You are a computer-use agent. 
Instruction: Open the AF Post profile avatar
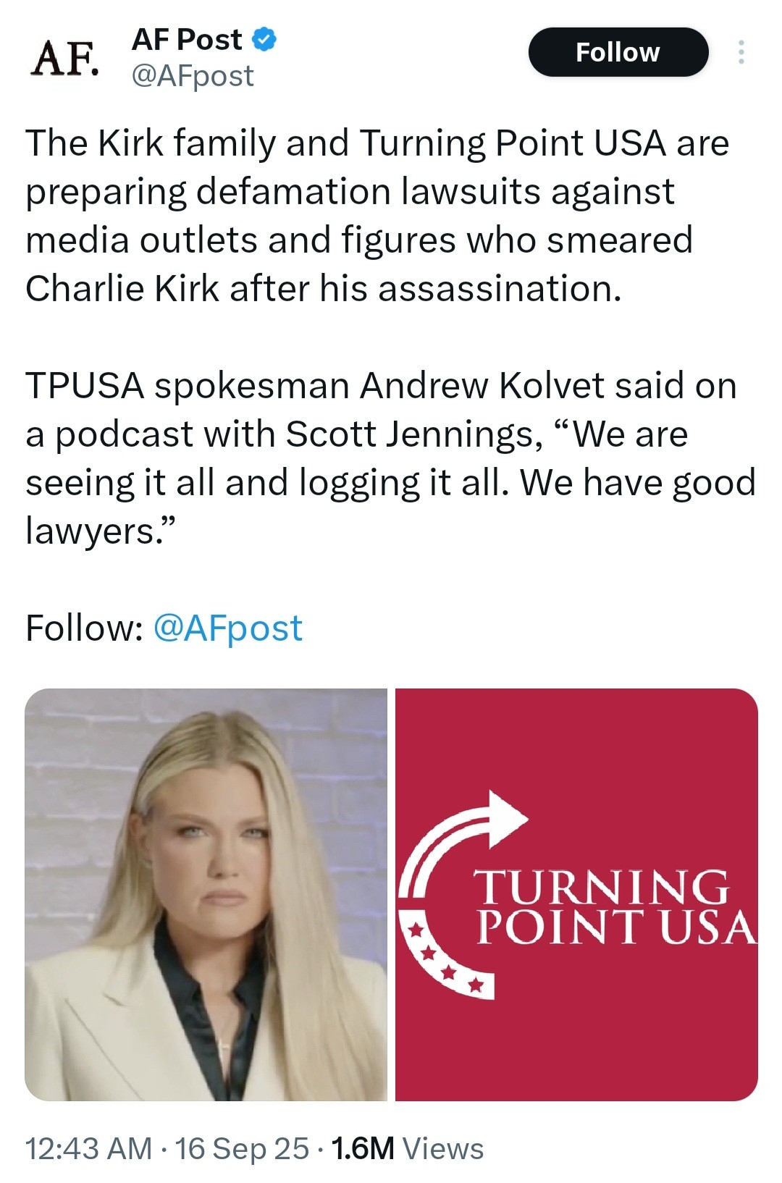(64, 58)
